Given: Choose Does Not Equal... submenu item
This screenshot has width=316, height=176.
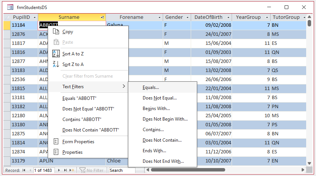Looking at the screenshot, I should 162,98.
